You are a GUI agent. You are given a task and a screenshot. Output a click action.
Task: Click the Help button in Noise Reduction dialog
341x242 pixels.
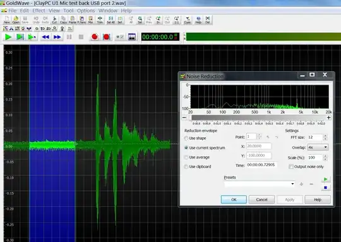318,200
